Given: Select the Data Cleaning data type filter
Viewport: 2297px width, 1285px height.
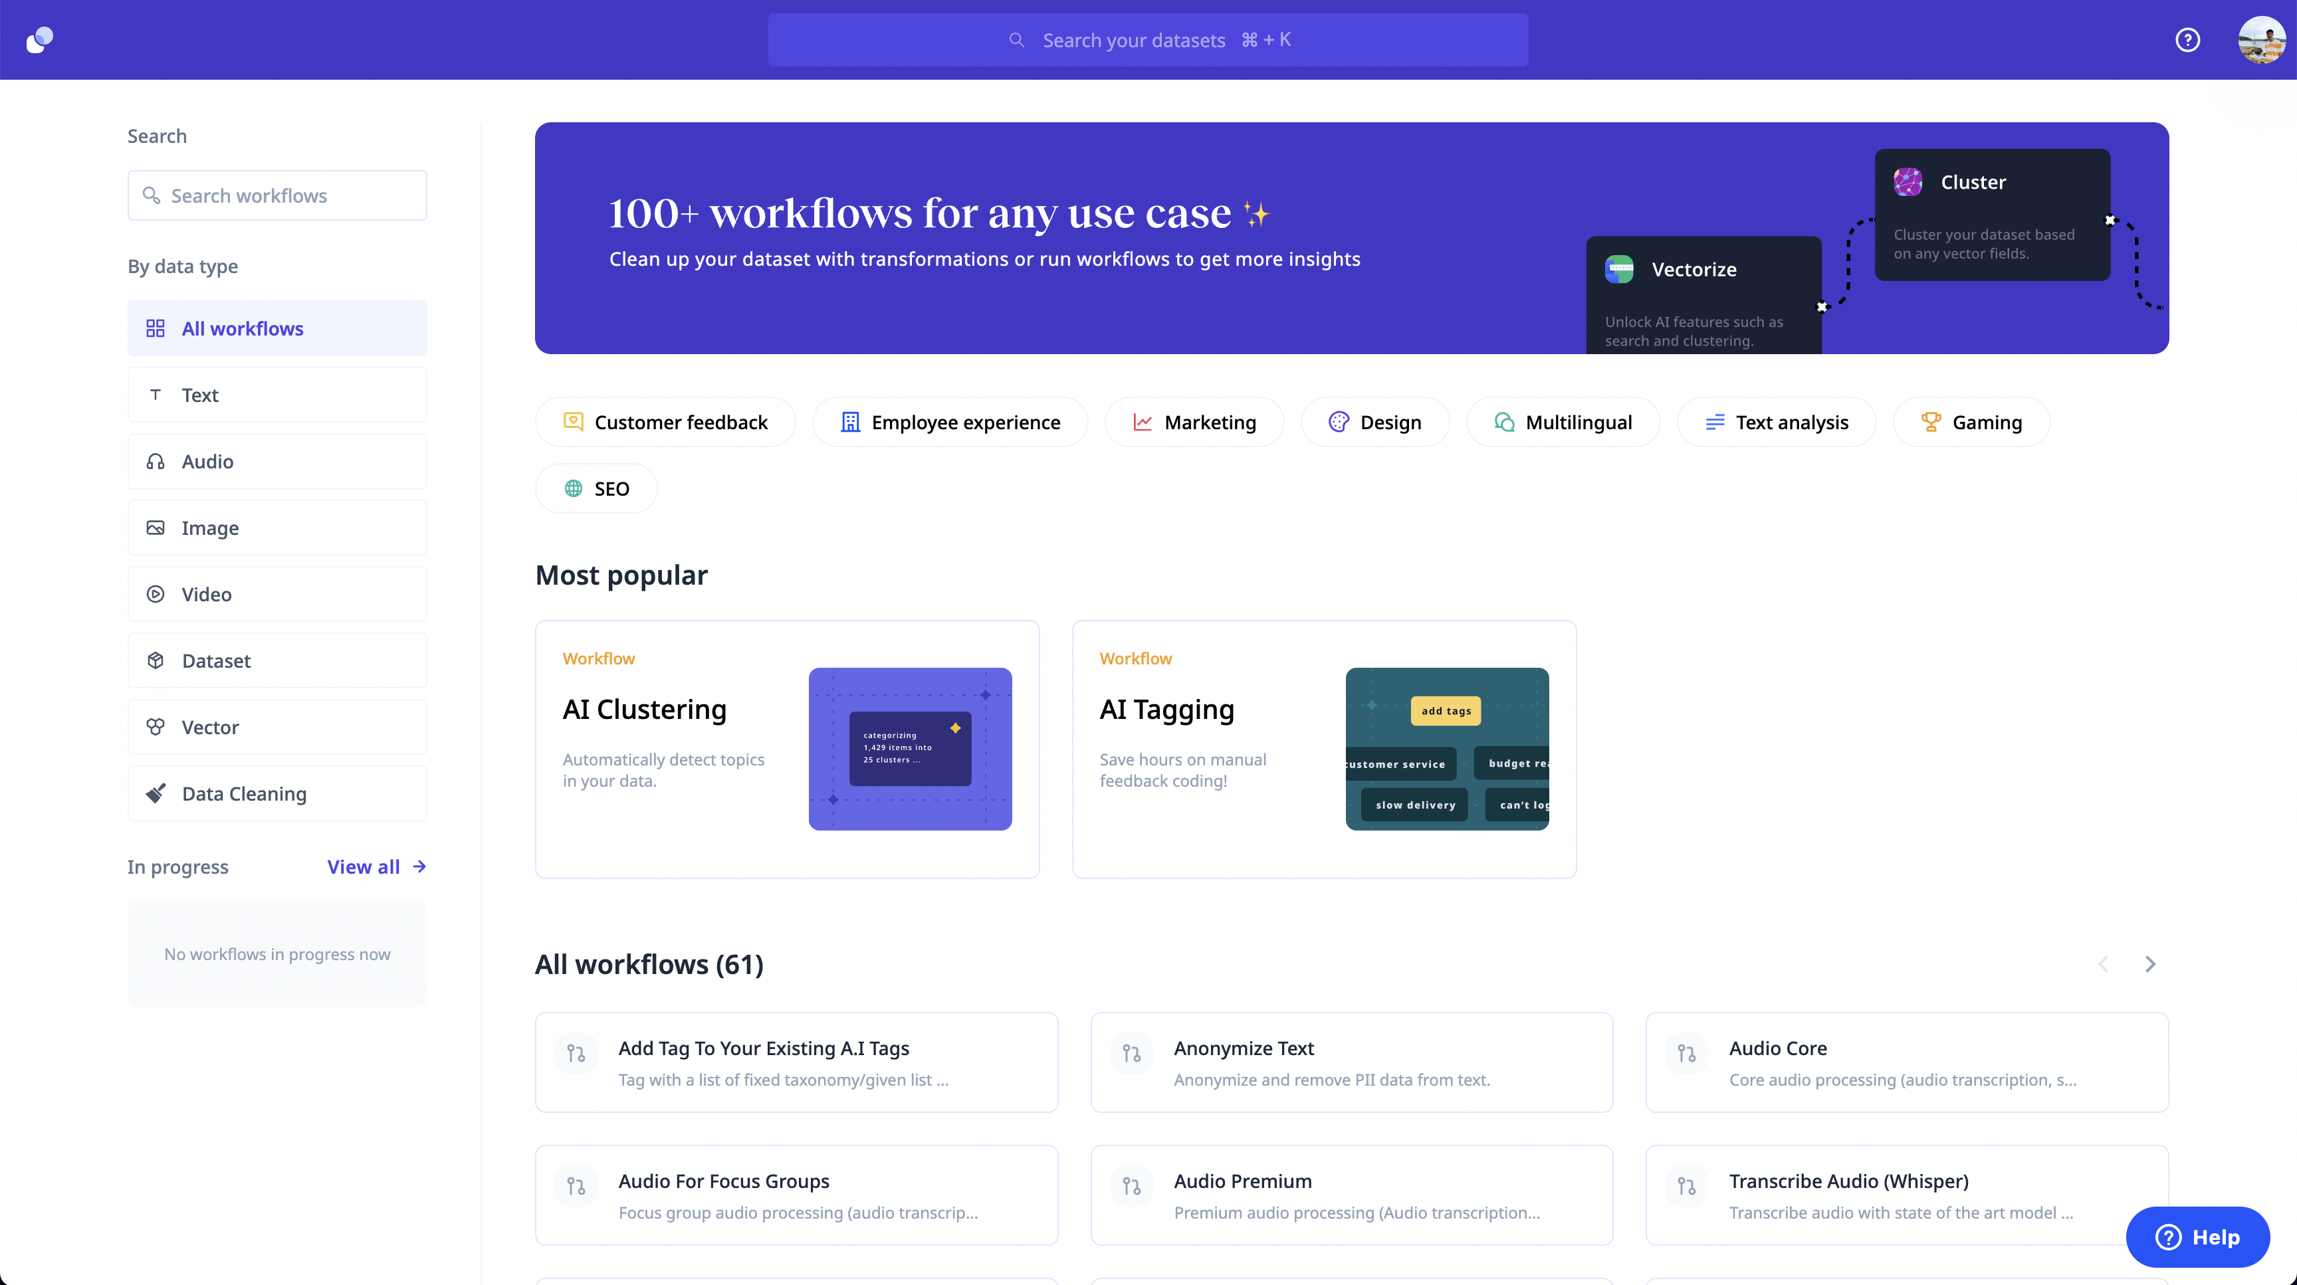Looking at the screenshot, I should (x=277, y=794).
